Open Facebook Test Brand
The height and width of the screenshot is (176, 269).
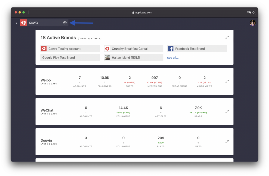(x=197, y=49)
